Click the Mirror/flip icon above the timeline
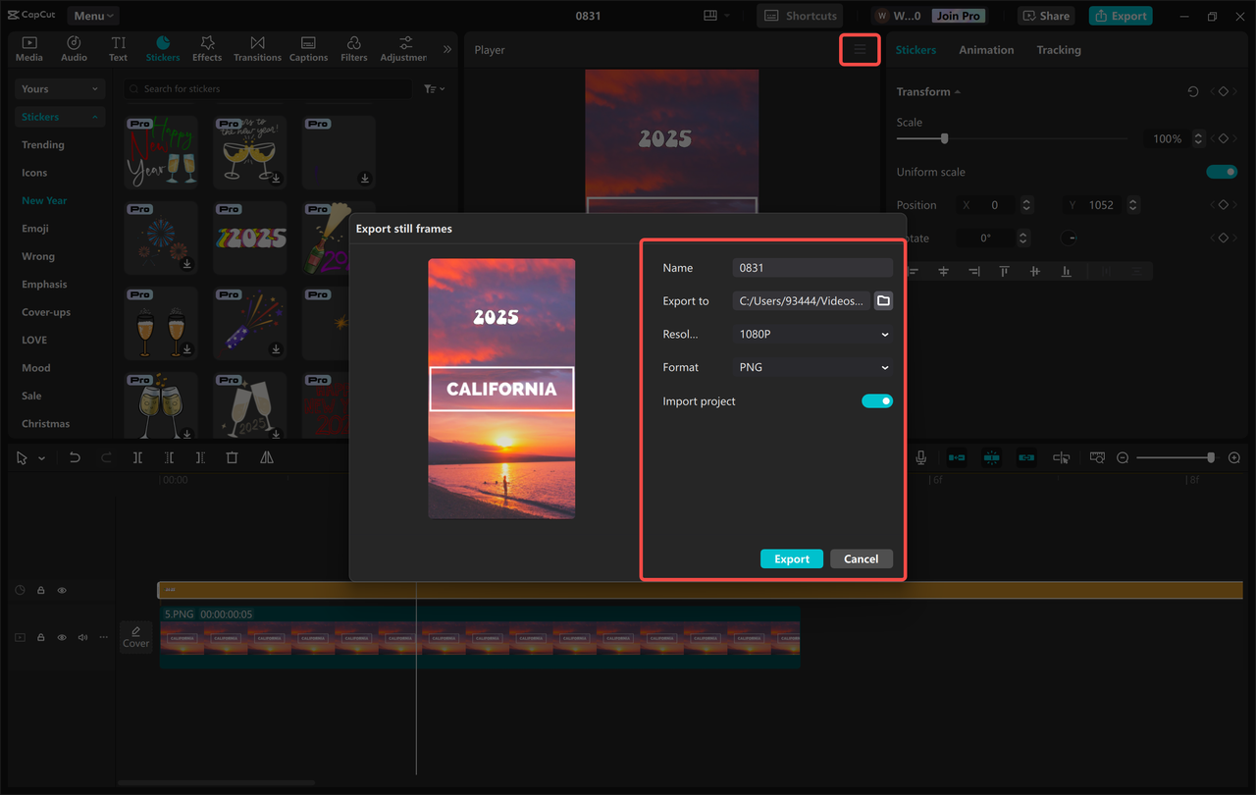 [266, 456]
